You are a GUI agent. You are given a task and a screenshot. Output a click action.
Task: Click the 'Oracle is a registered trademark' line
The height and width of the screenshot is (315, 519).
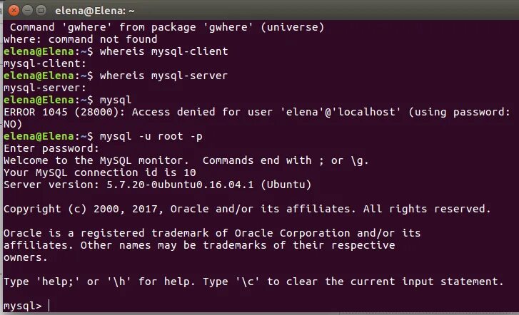[x=211, y=233]
